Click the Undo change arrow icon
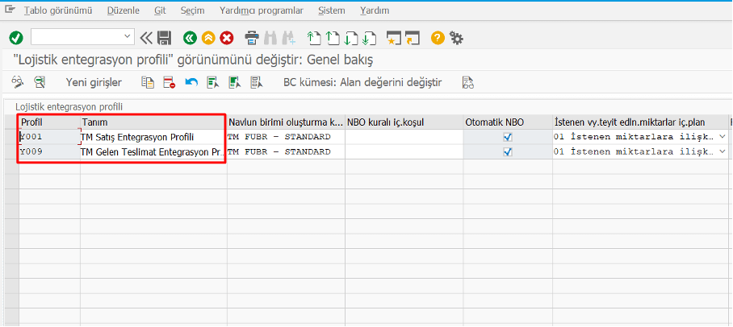This screenshot has height=327, width=733. [x=191, y=82]
